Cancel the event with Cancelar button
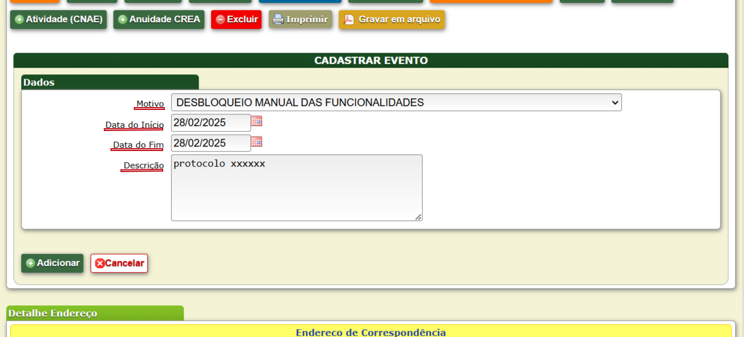745x337 pixels. point(119,263)
